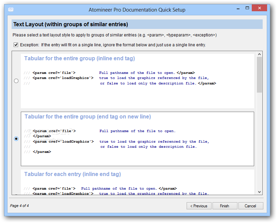Select end tag on new line radio
The width and height of the screenshot is (277, 223).
[x=16, y=139]
